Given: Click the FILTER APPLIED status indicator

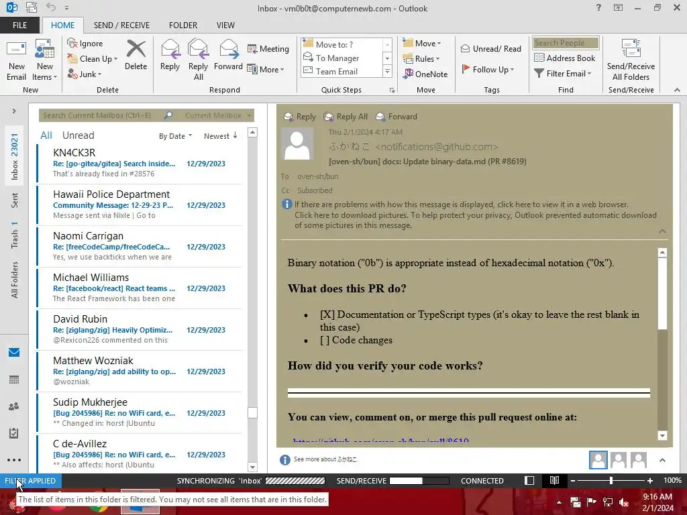Looking at the screenshot, I should [30, 480].
